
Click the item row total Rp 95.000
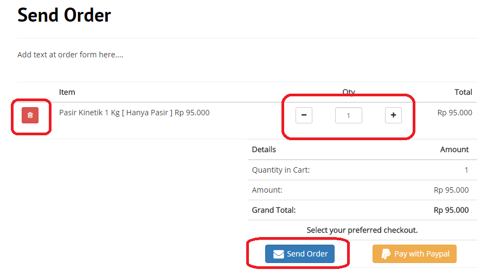coord(454,113)
